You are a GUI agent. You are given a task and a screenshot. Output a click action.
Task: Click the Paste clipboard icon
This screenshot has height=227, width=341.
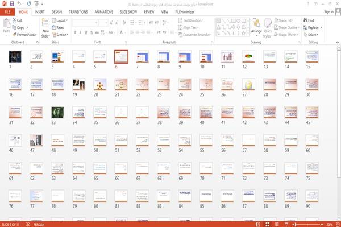click(x=6, y=23)
